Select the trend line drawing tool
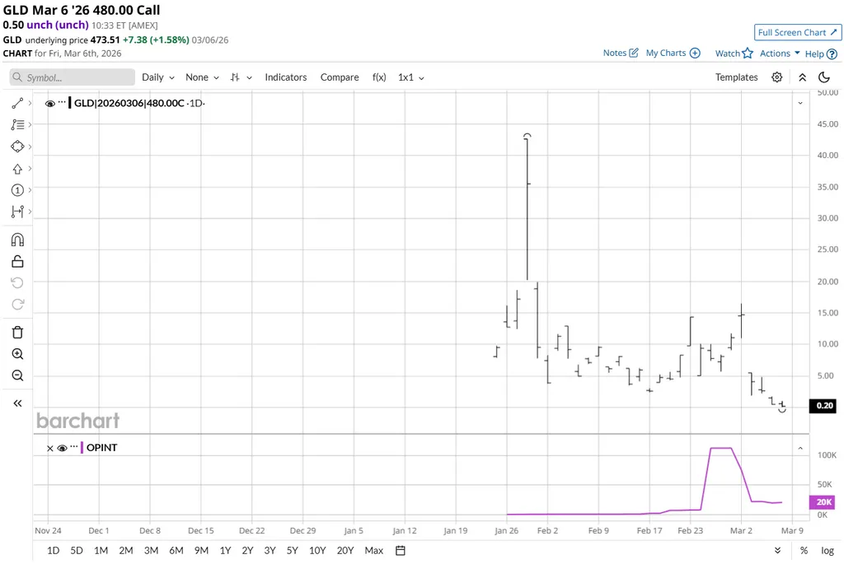The height and width of the screenshot is (564, 844). [x=17, y=104]
